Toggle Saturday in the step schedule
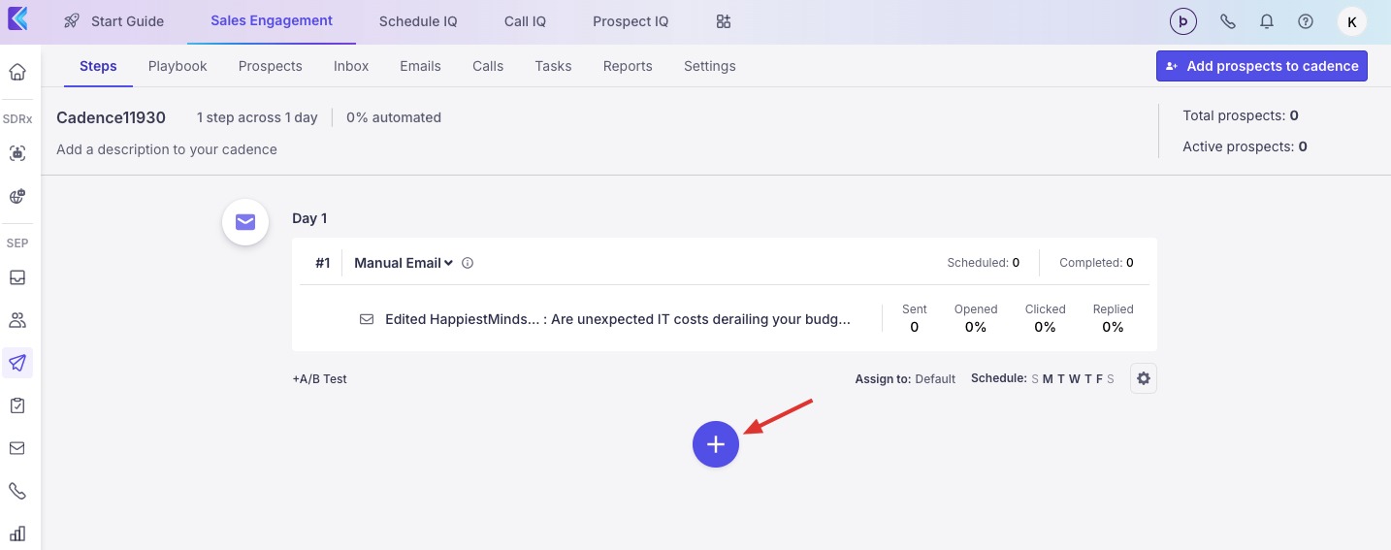Image resolution: width=1391 pixels, height=550 pixels. coord(1111,378)
